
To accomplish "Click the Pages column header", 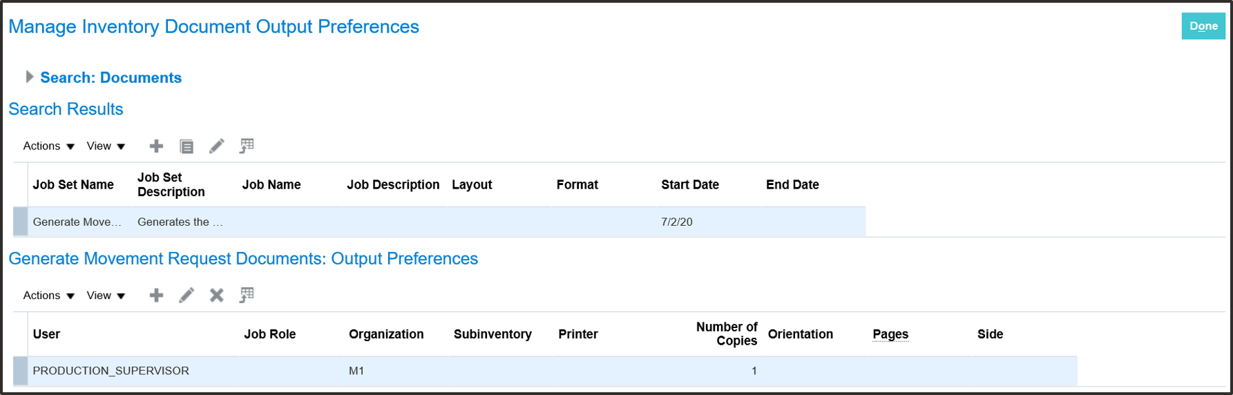I will coord(890,334).
